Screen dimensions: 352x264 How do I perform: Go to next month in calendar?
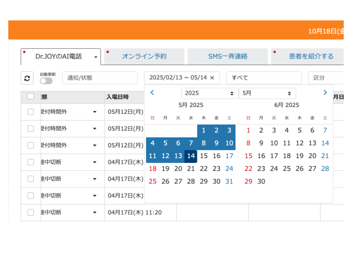pos(325,92)
